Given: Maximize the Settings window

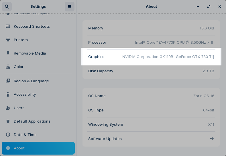Looking at the screenshot, I should pyautogui.click(x=209, y=7).
